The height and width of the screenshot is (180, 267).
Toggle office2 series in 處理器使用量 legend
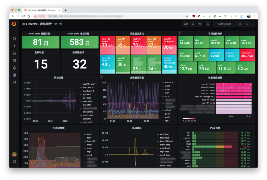click(168, 110)
